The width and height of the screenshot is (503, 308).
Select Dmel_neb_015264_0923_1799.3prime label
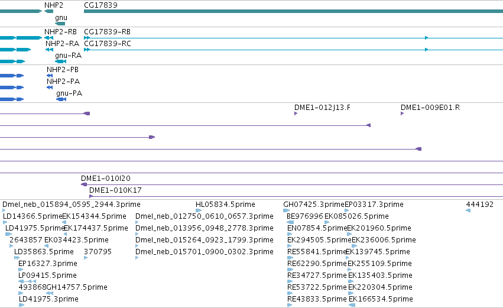click(x=205, y=240)
